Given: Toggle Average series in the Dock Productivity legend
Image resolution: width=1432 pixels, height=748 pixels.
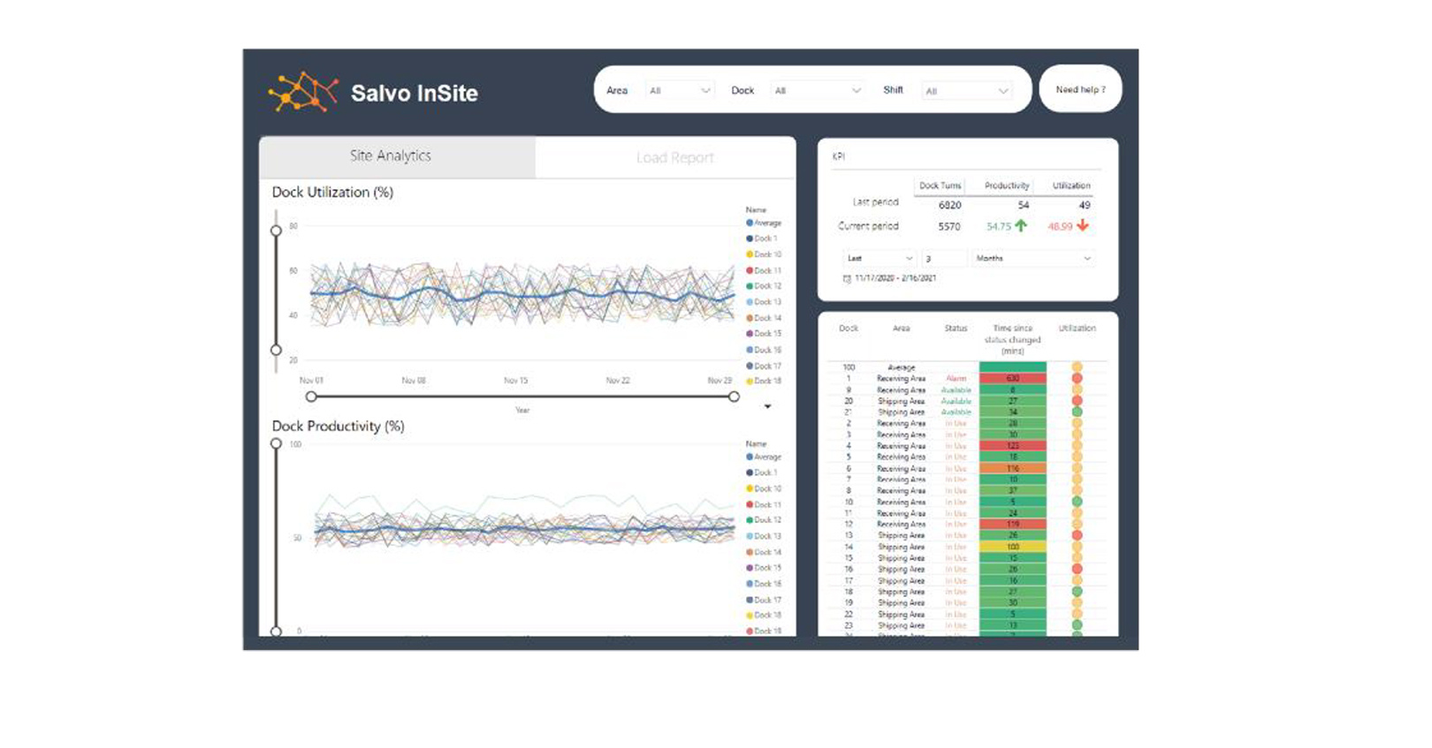Looking at the screenshot, I should (x=765, y=457).
